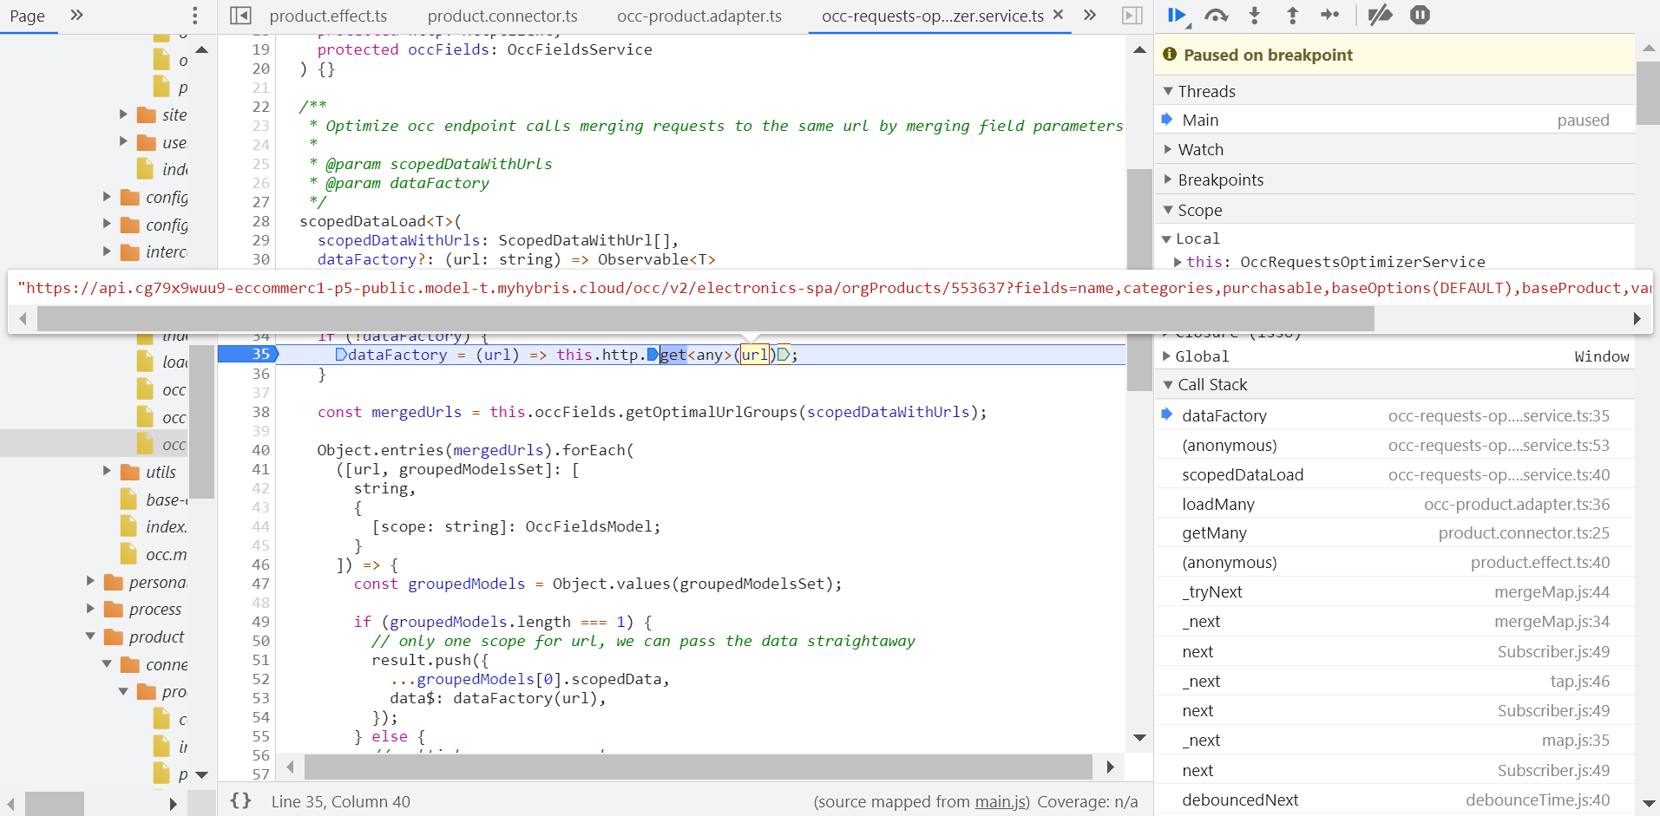Hide the file navigator pane

[240, 16]
